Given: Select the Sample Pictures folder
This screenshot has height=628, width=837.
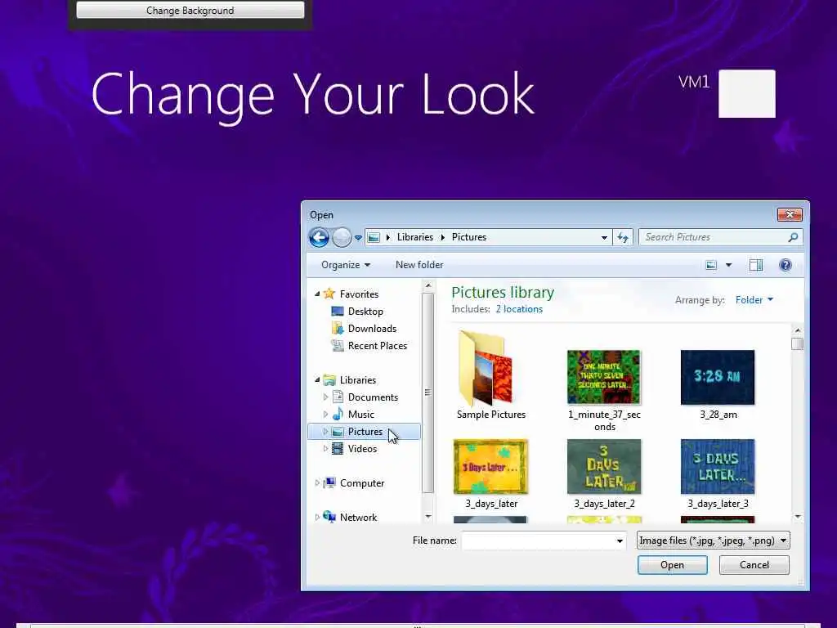Looking at the screenshot, I should 491,375.
